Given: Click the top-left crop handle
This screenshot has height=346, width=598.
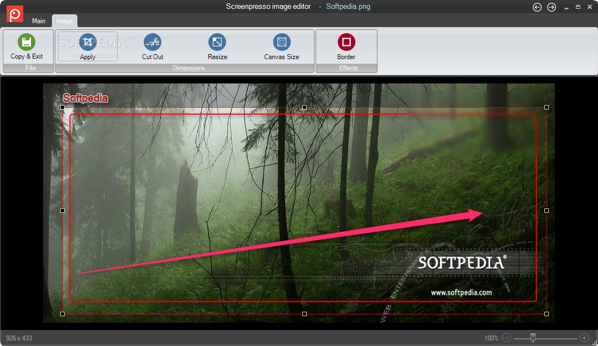Looking at the screenshot, I should 62,107.
